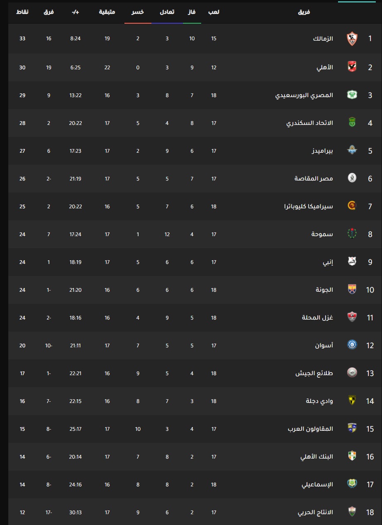
Task: Click the Wadi Degla yellow crest
Action: coord(352,401)
